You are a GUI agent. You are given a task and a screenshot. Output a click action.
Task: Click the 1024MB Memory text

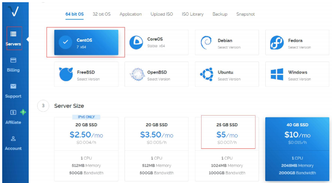coord(227,166)
